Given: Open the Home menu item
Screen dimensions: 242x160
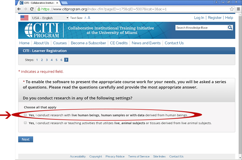Looking at the screenshot, I should 24,43.
